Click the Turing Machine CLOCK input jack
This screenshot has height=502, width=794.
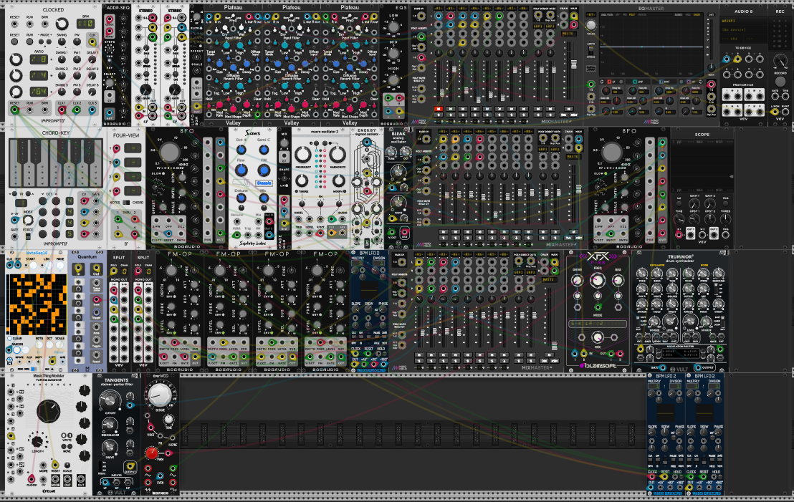32,478
